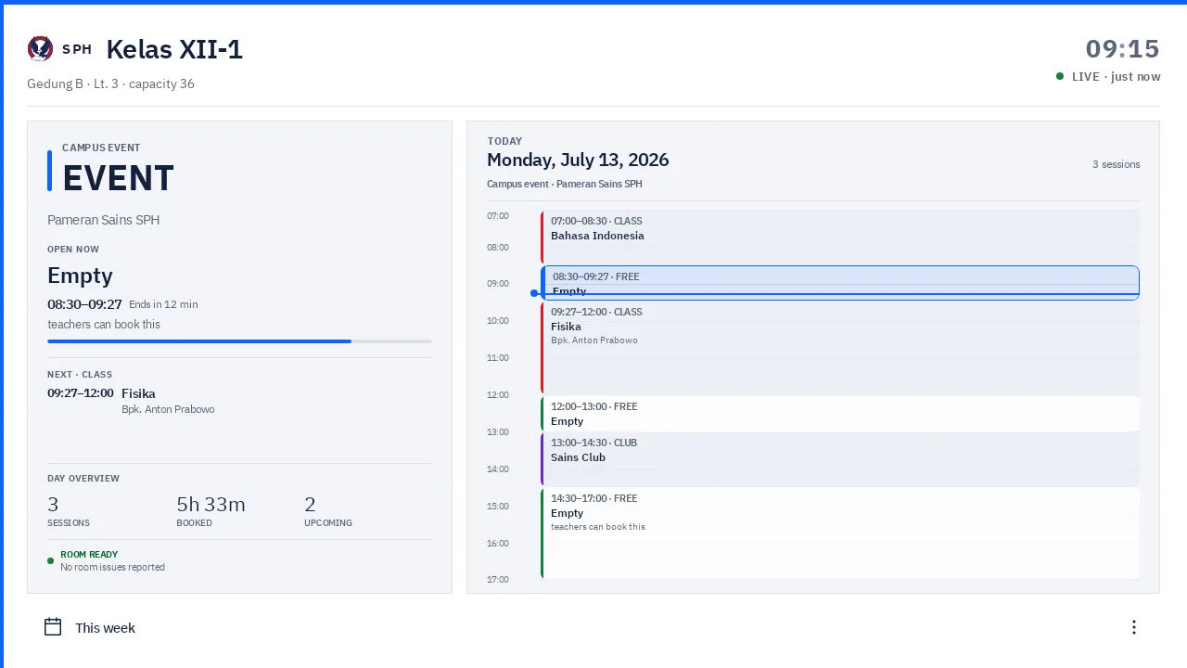Open the This week schedule view
This screenshot has height=668, width=1187.
(105, 628)
